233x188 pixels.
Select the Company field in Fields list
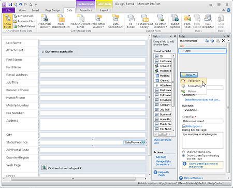pos(163,105)
